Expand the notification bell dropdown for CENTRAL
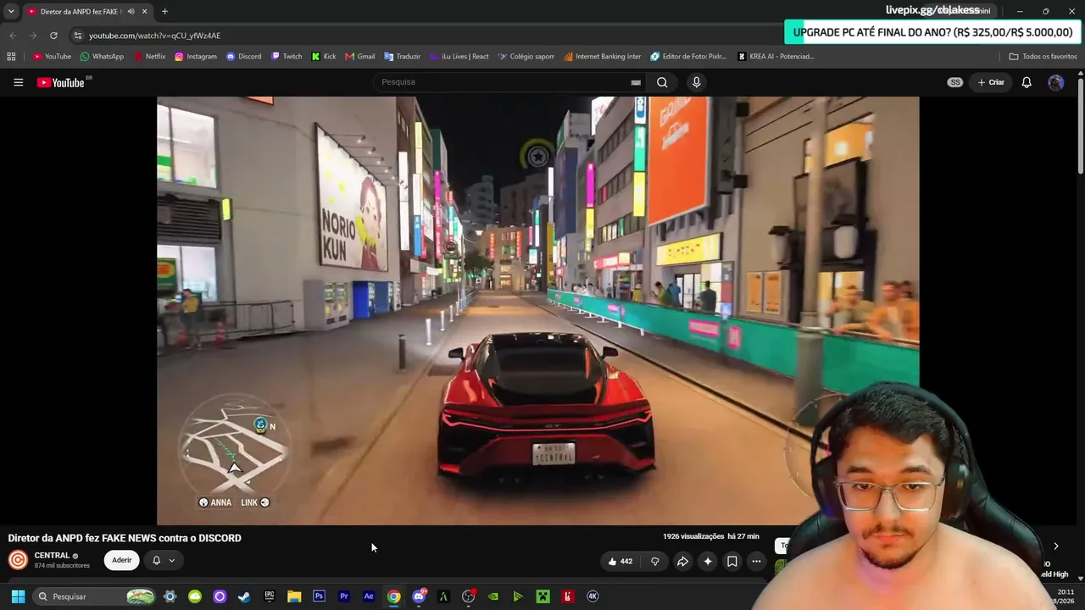 tap(164, 560)
